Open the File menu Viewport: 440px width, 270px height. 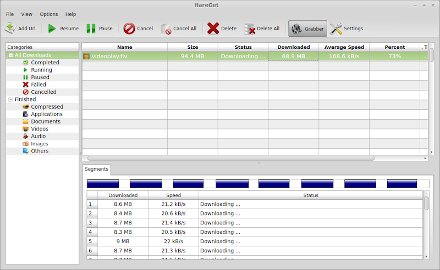[10, 14]
